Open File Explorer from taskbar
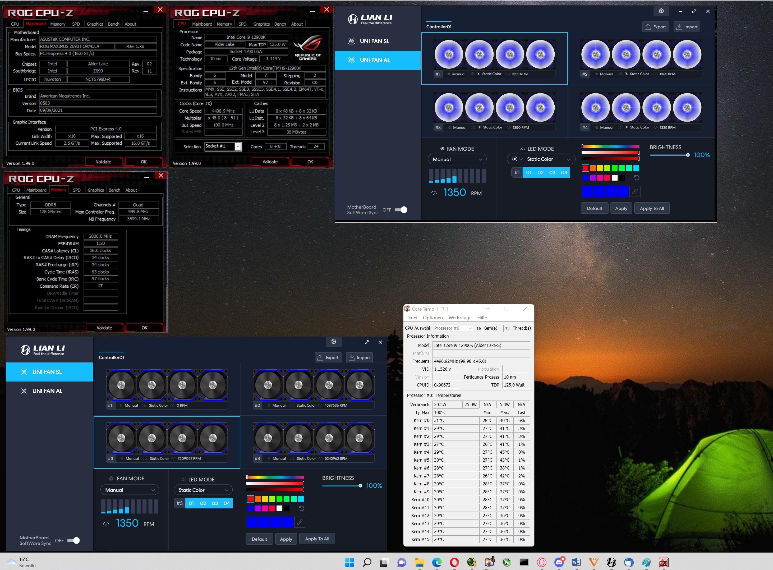This screenshot has width=773, height=570. pos(419,562)
